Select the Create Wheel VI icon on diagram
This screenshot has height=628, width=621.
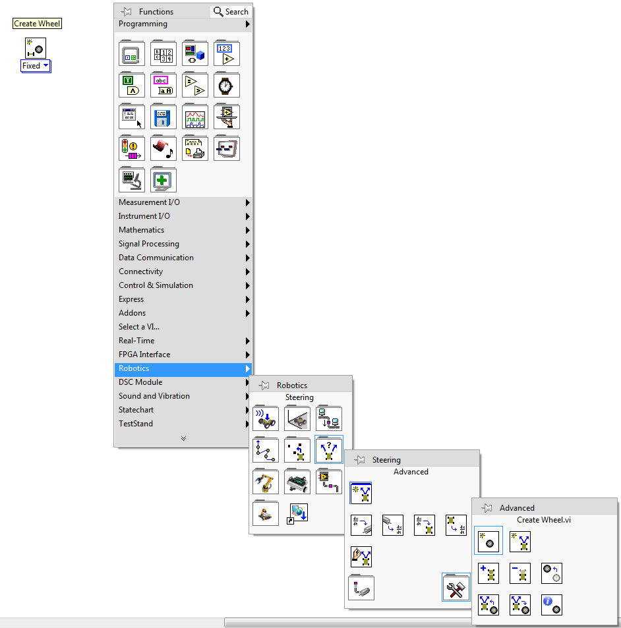(x=36, y=48)
